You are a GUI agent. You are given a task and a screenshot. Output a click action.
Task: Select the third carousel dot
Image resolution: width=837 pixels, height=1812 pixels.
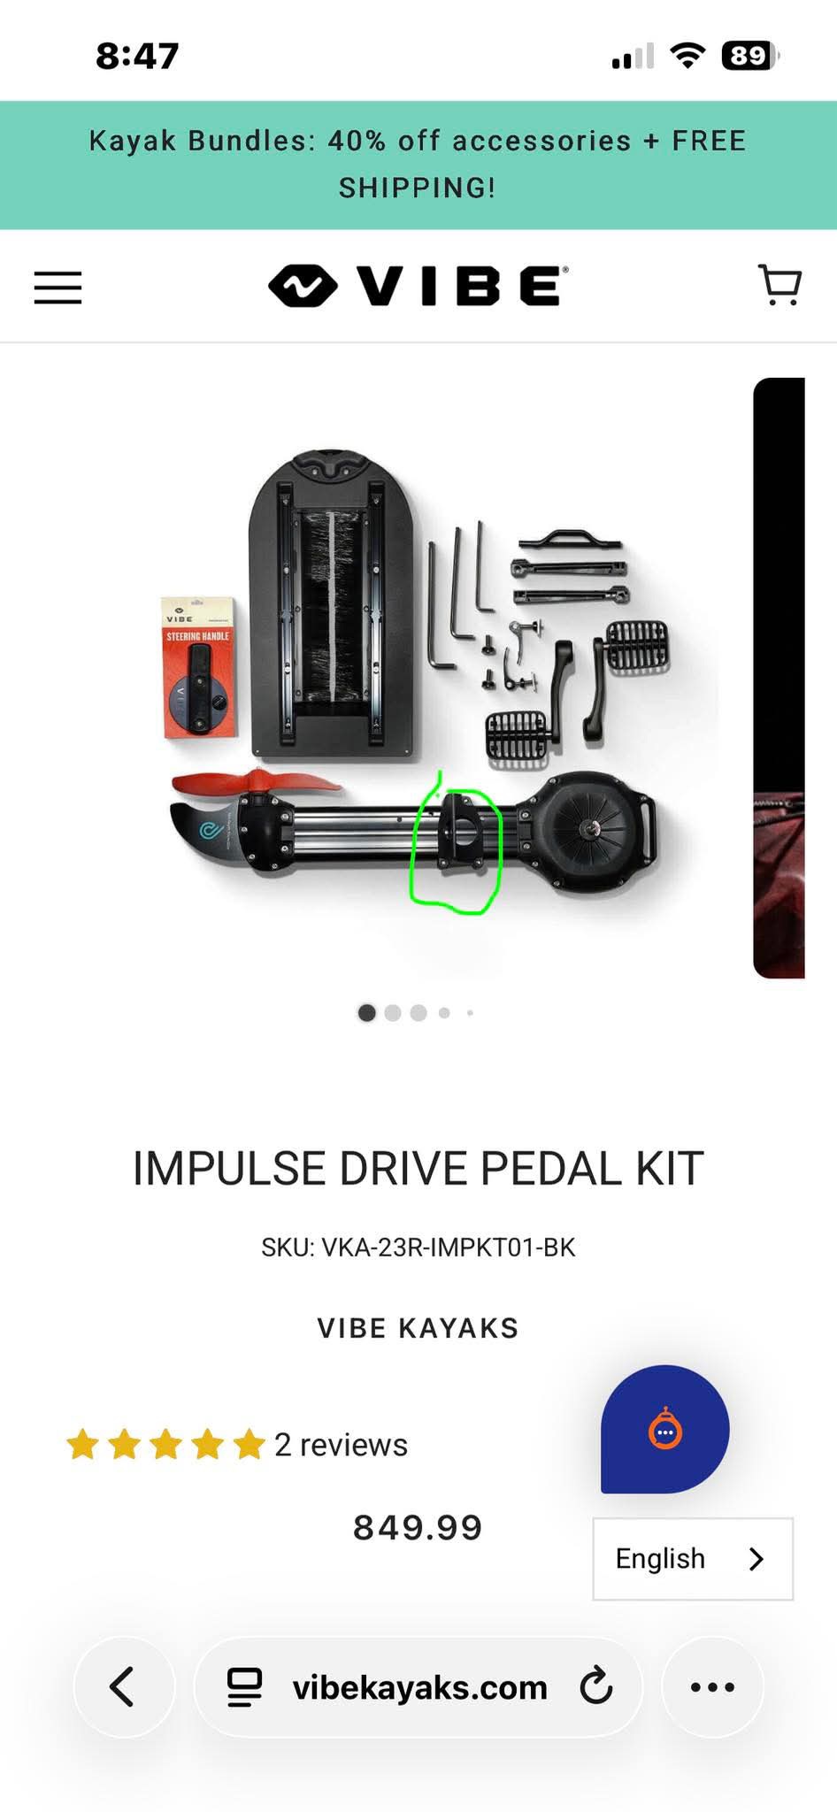pos(418,1013)
